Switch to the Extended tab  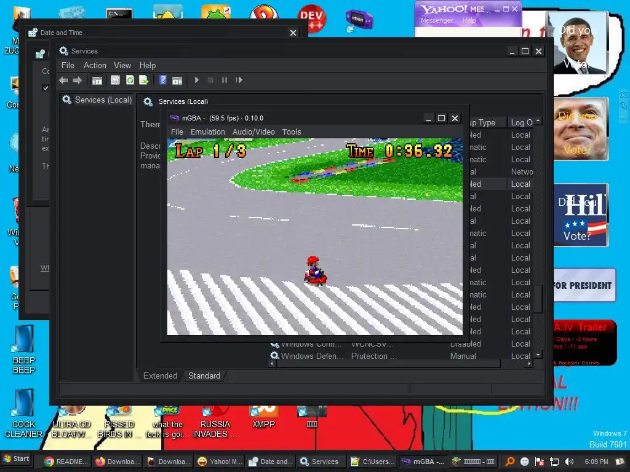[160, 376]
